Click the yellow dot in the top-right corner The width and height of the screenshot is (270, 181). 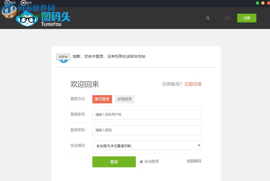(x=263, y=3)
